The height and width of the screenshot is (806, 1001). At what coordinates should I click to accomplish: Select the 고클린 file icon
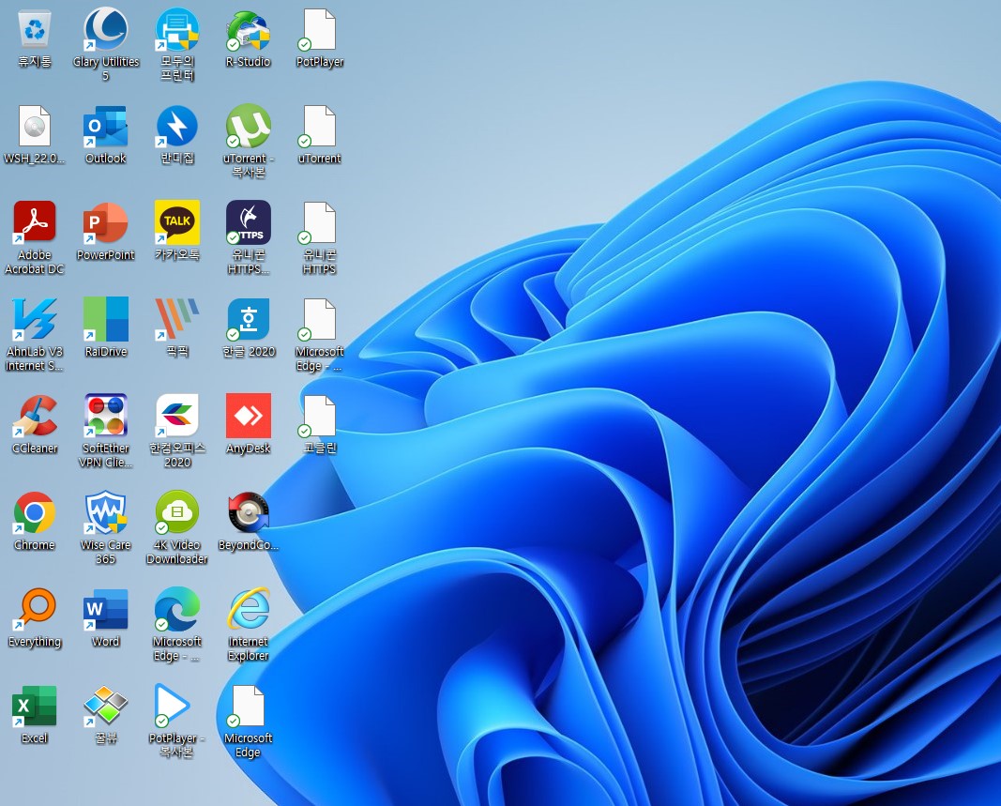[319, 416]
